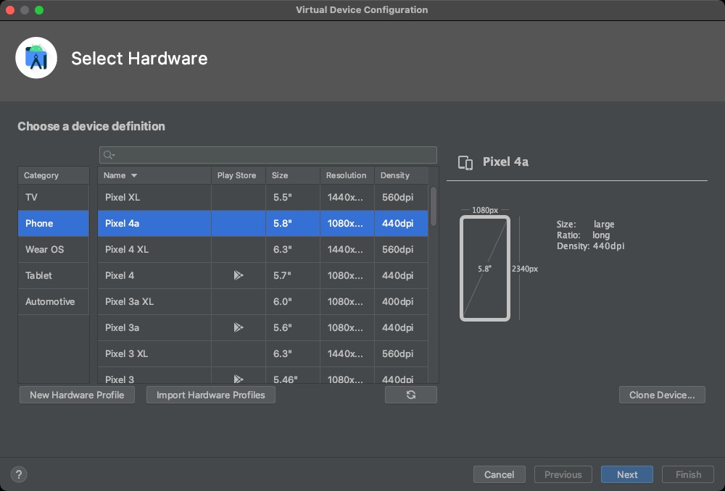Select the Automotive category

[x=53, y=301]
